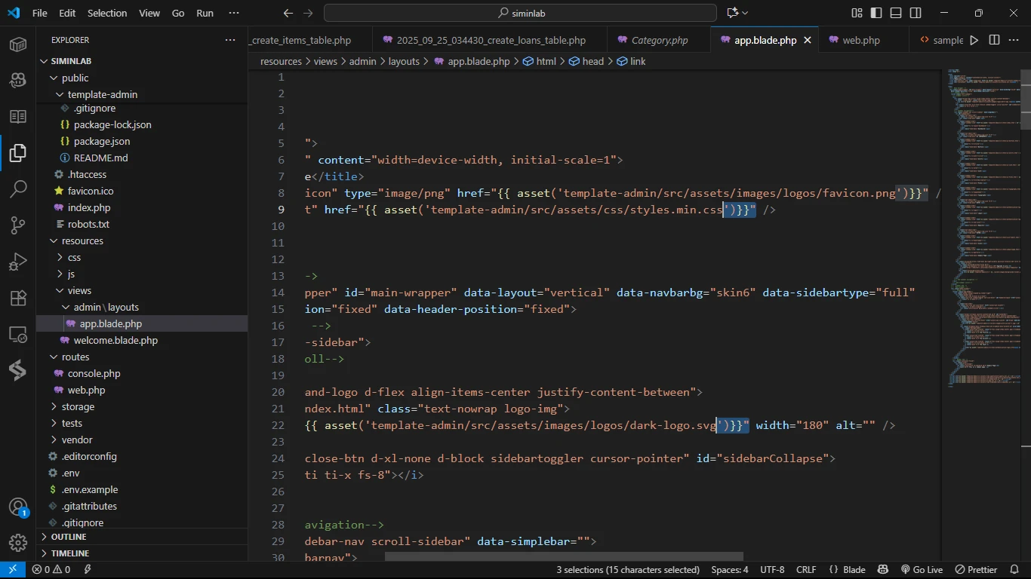This screenshot has height=579, width=1031.
Task: Click Go Live in status bar
Action: (x=922, y=570)
